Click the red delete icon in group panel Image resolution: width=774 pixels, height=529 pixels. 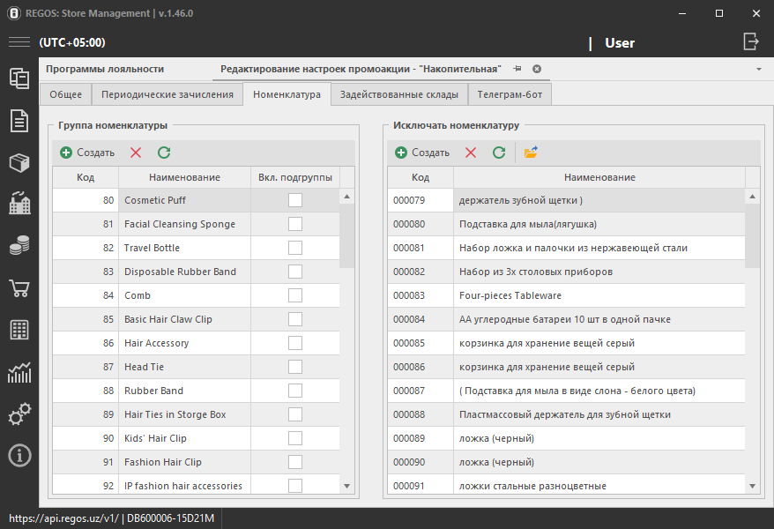click(x=136, y=153)
